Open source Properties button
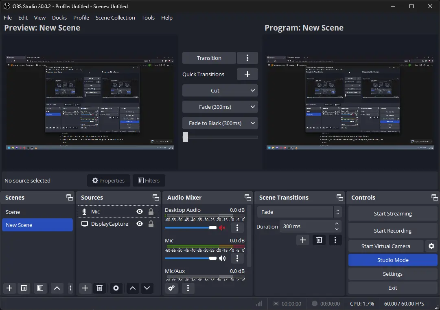The width and height of the screenshot is (440, 310). click(x=109, y=180)
